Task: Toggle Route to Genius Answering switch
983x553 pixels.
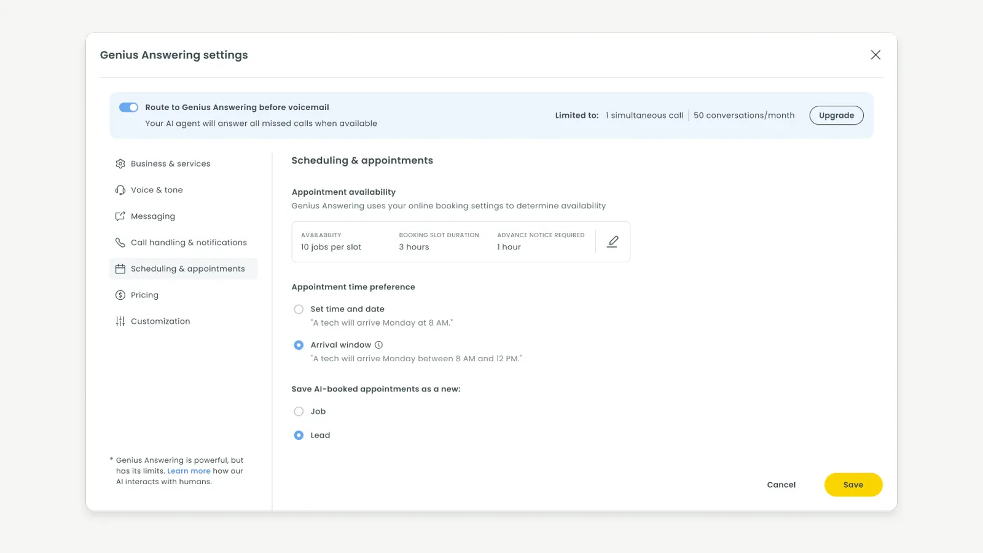Action: [x=128, y=108]
